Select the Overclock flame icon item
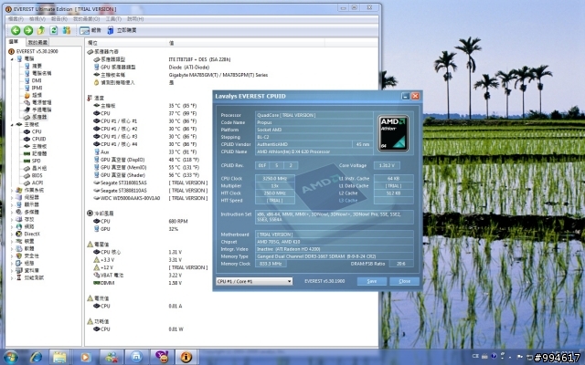 pyautogui.click(x=27, y=95)
